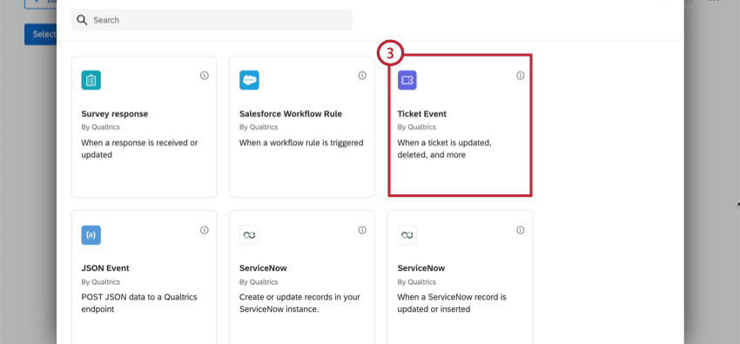Click 'POST JSON data to a Qualtrics endpoint'
The height and width of the screenshot is (344, 740).
(139, 303)
